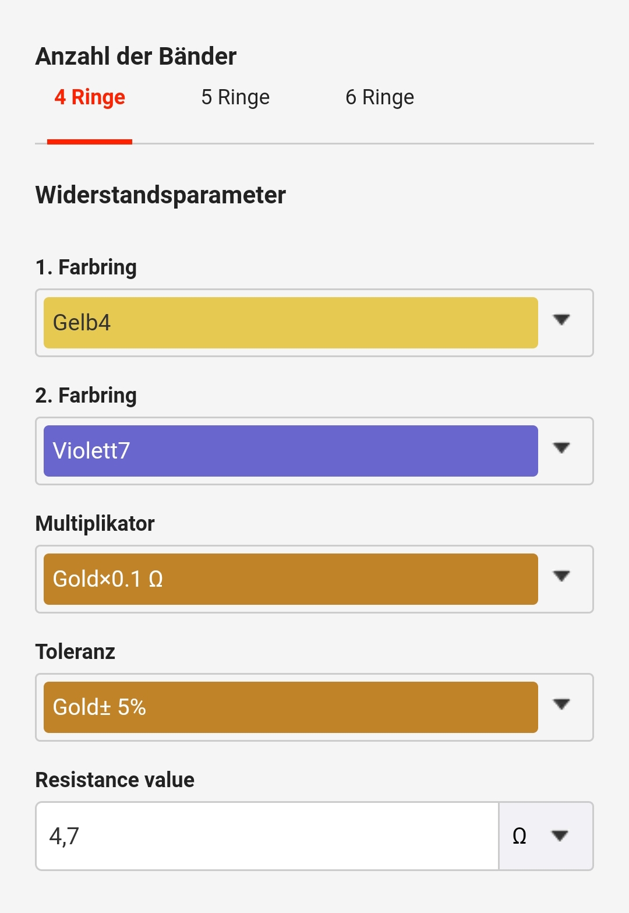Open the Multiplikator dropdown arrow

click(561, 576)
